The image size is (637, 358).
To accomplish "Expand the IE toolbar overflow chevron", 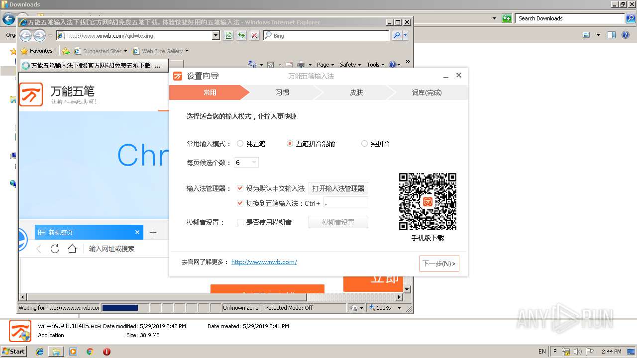I will [x=408, y=62].
